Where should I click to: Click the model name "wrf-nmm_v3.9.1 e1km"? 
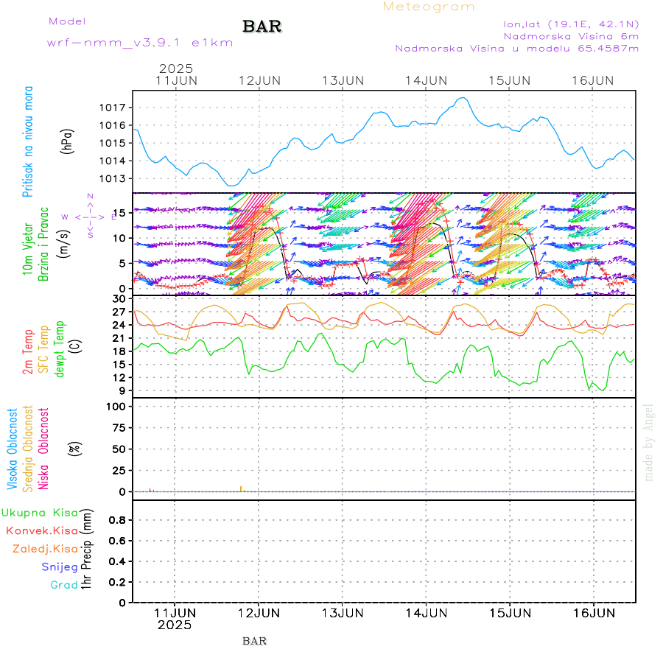coord(140,43)
